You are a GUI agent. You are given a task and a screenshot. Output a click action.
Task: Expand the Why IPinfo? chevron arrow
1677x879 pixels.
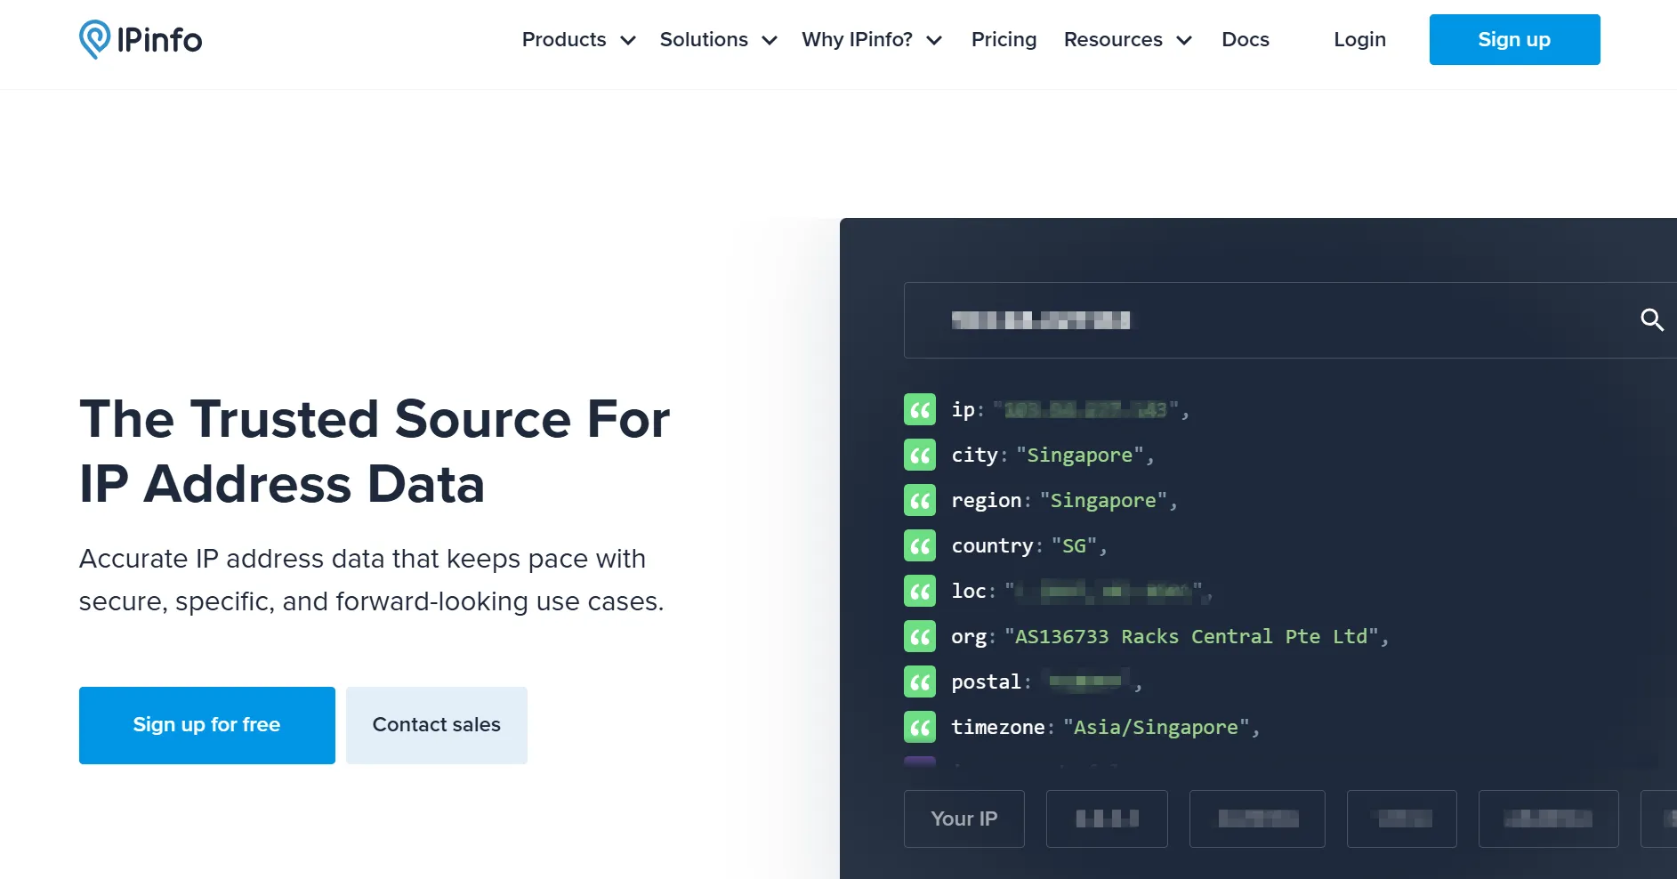[x=934, y=40]
